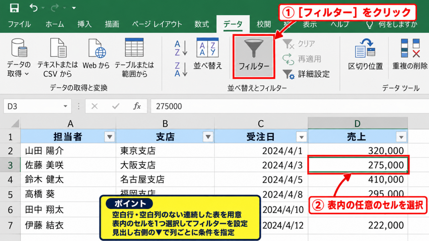Expand the Name Box dropdown arrow
429x241 pixels.
[x=65, y=106]
